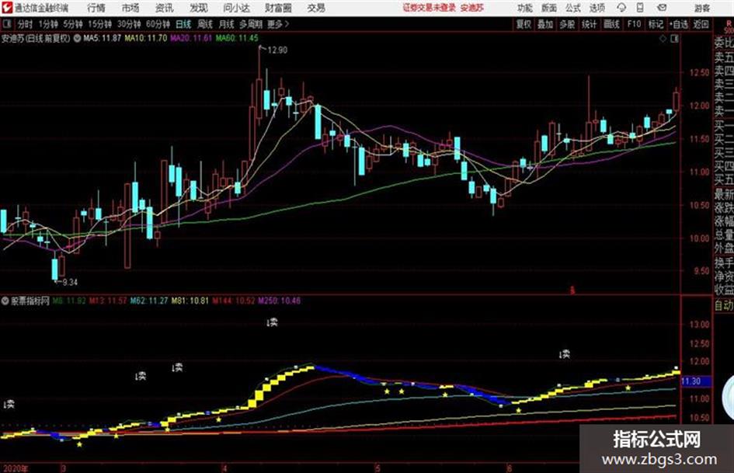Click the 返回 back button
Image resolution: width=734 pixels, height=473 pixels.
(x=701, y=24)
